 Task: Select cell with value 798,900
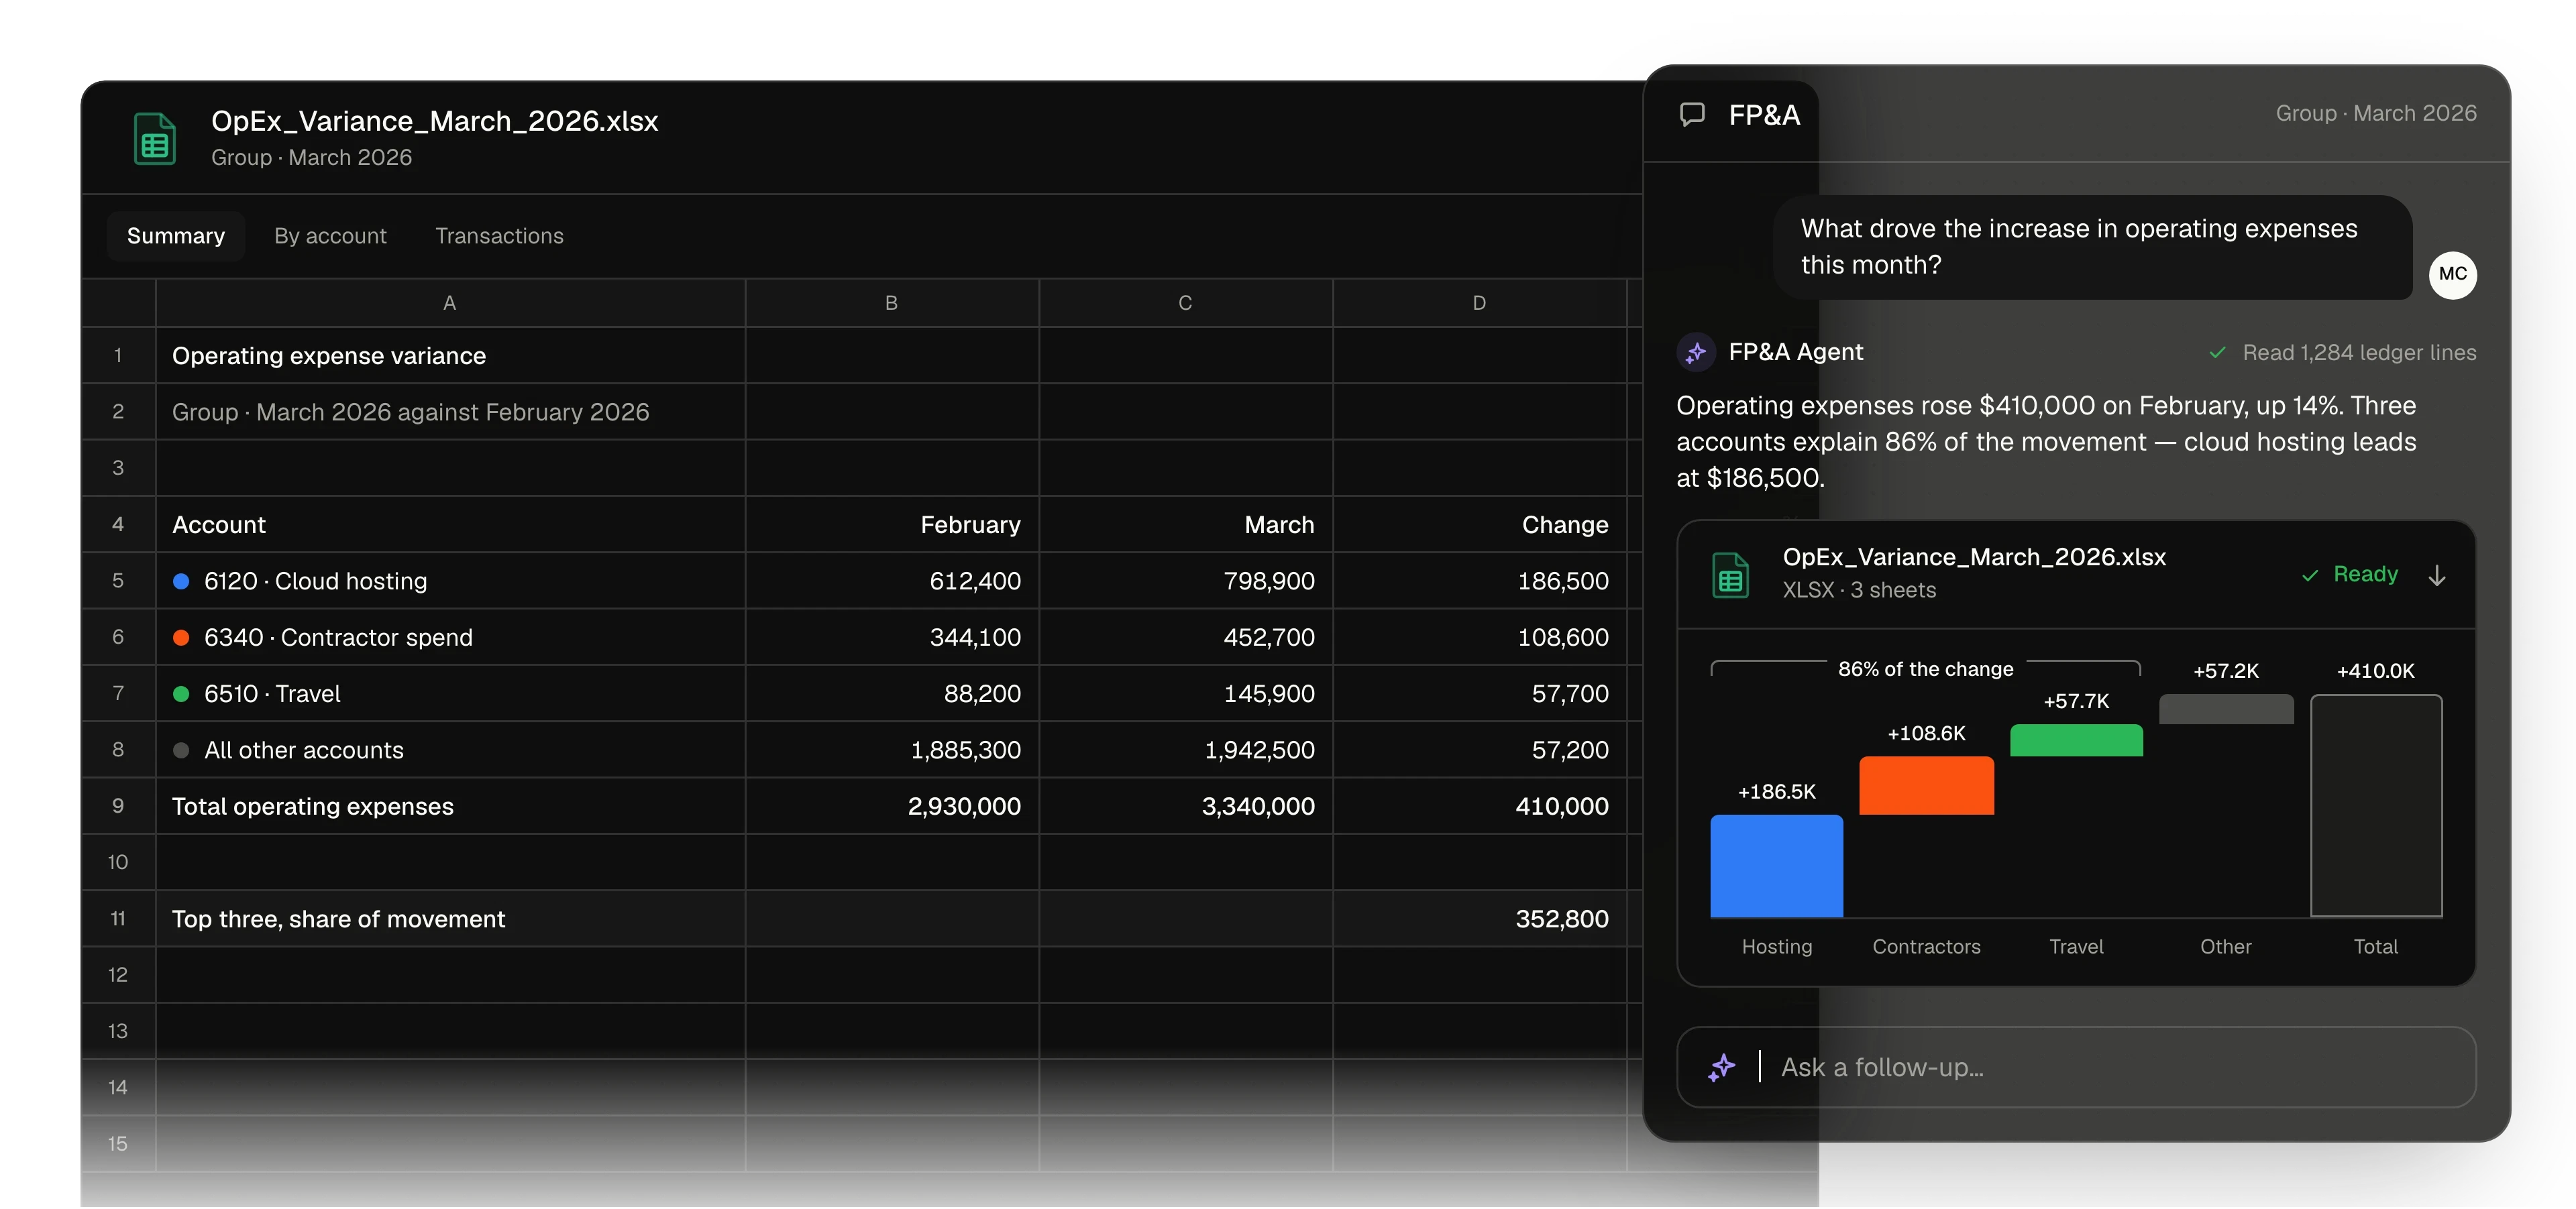coord(1186,581)
